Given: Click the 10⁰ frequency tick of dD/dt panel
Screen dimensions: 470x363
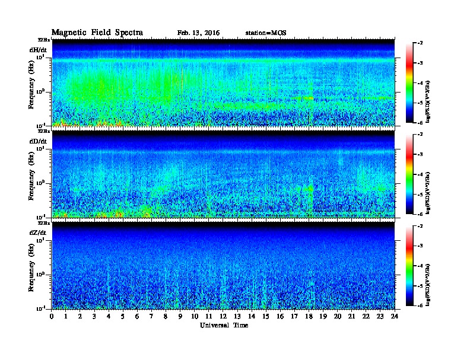Looking at the screenshot, I should click(40, 183).
